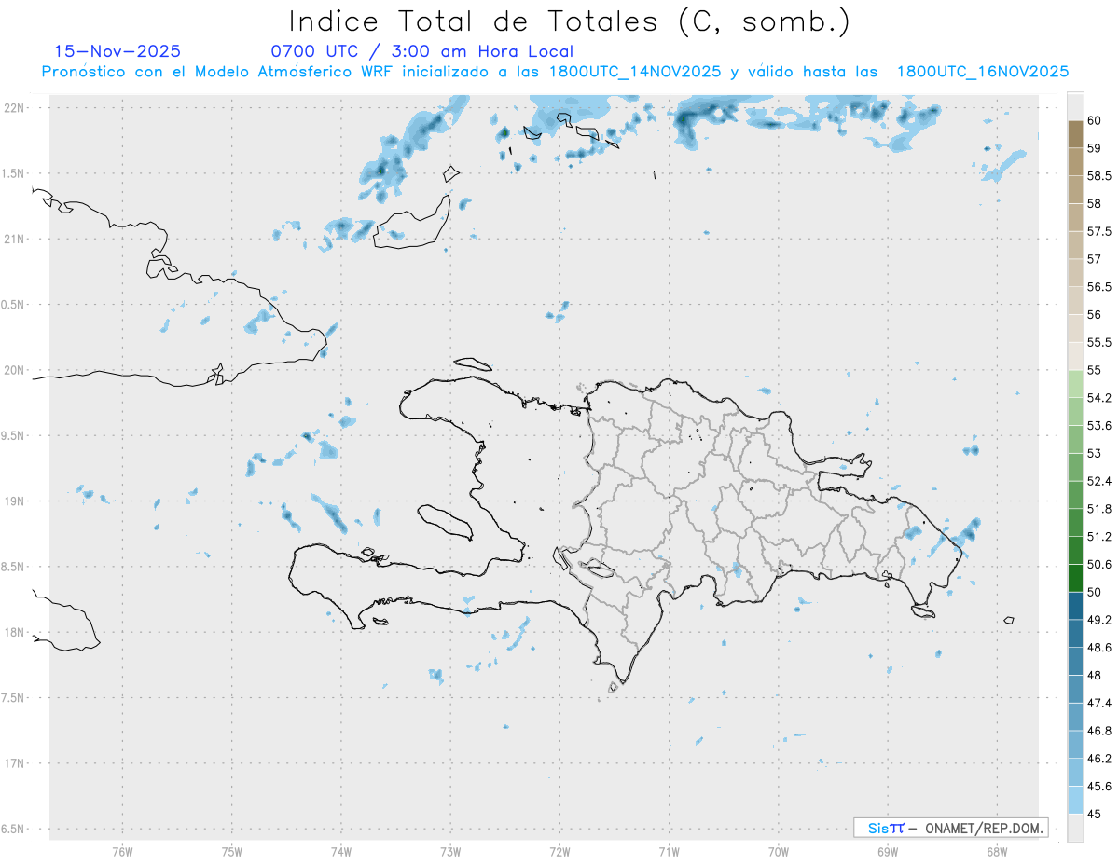Image resolution: width=1119 pixels, height=864 pixels.
Task: Pick the dark blue swatch between 49.2 and 50
Action: [1075, 606]
